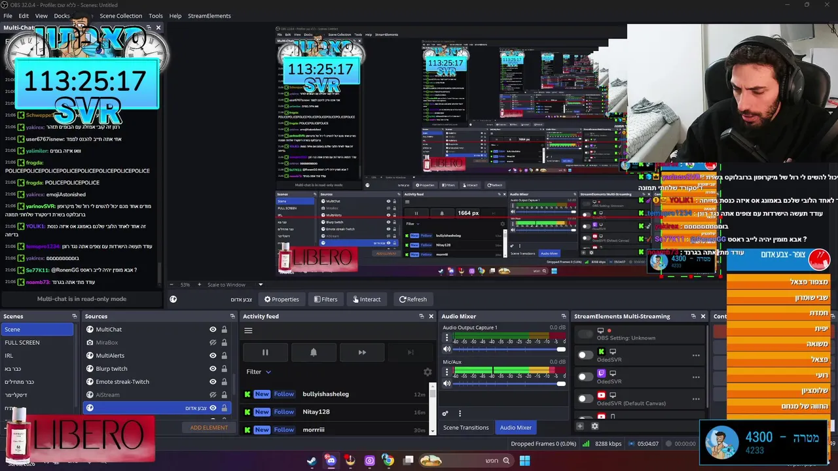Image resolution: width=838 pixels, height=471 pixels.
Task: Open the Activity feed hamburger menu
Action: pyautogui.click(x=248, y=330)
